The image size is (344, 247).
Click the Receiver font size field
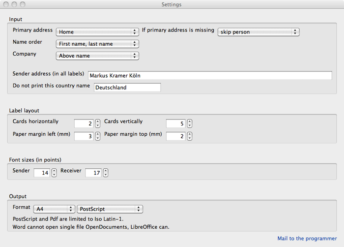93,173
